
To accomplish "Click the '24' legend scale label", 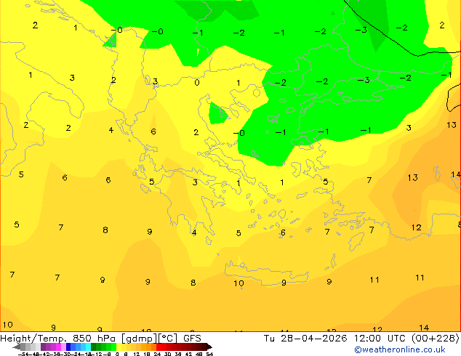I will tap(157, 355).
